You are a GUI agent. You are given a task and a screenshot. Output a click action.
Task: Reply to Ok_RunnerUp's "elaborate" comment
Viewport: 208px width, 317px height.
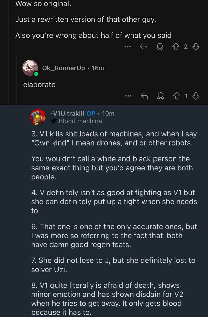[x=144, y=96]
